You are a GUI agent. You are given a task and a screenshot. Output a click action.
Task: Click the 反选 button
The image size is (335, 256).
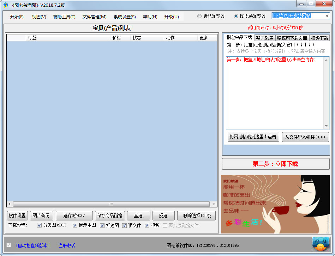(163, 216)
